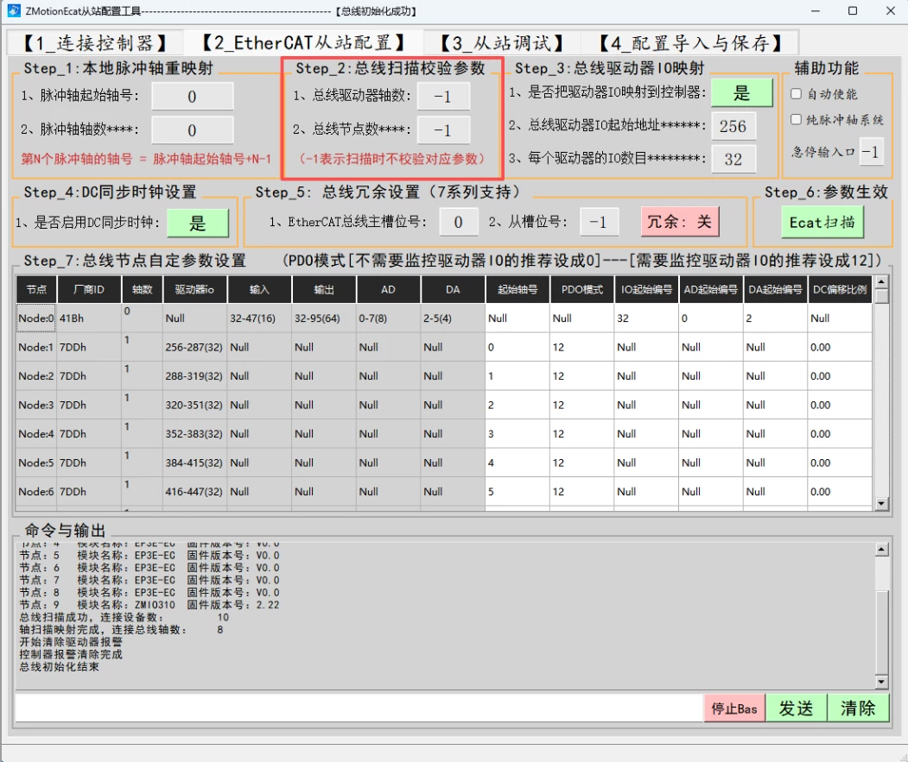Click the AD起始编号 column header
908x762 pixels.
point(710,289)
